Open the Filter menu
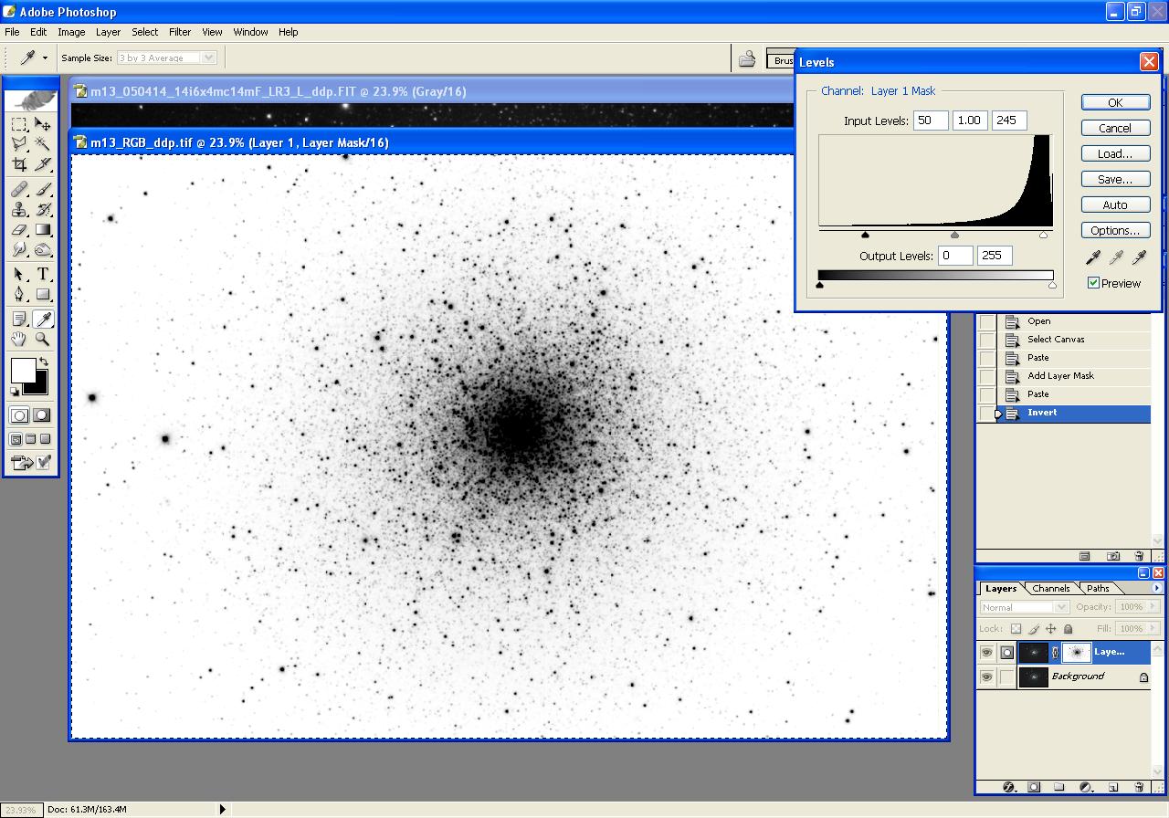 [x=180, y=32]
